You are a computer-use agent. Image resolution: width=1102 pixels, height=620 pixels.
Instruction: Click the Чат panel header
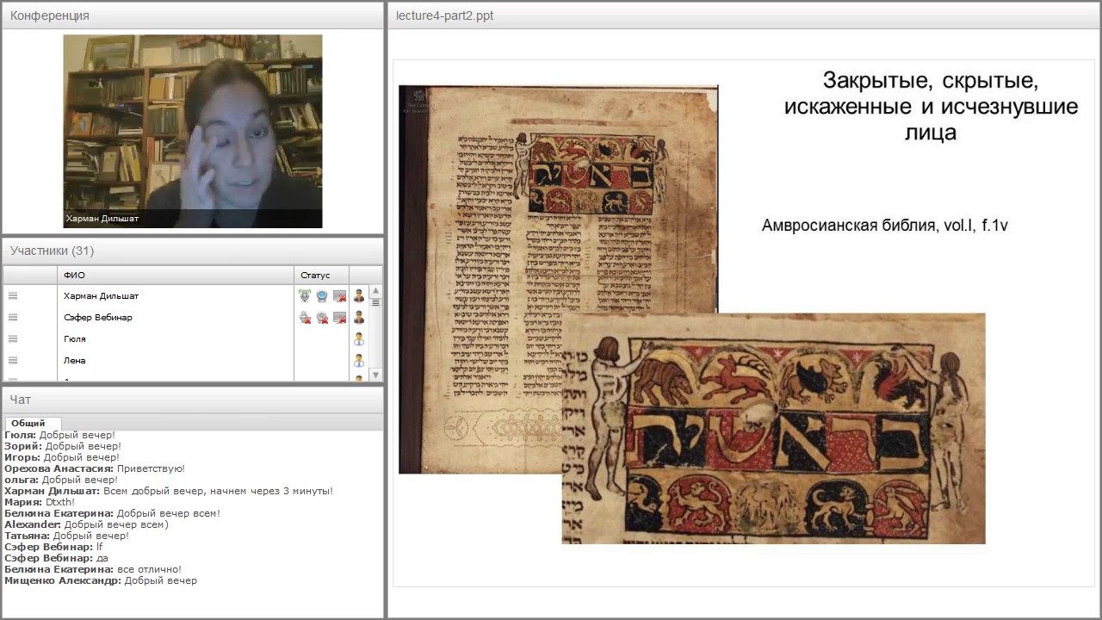click(193, 400)
